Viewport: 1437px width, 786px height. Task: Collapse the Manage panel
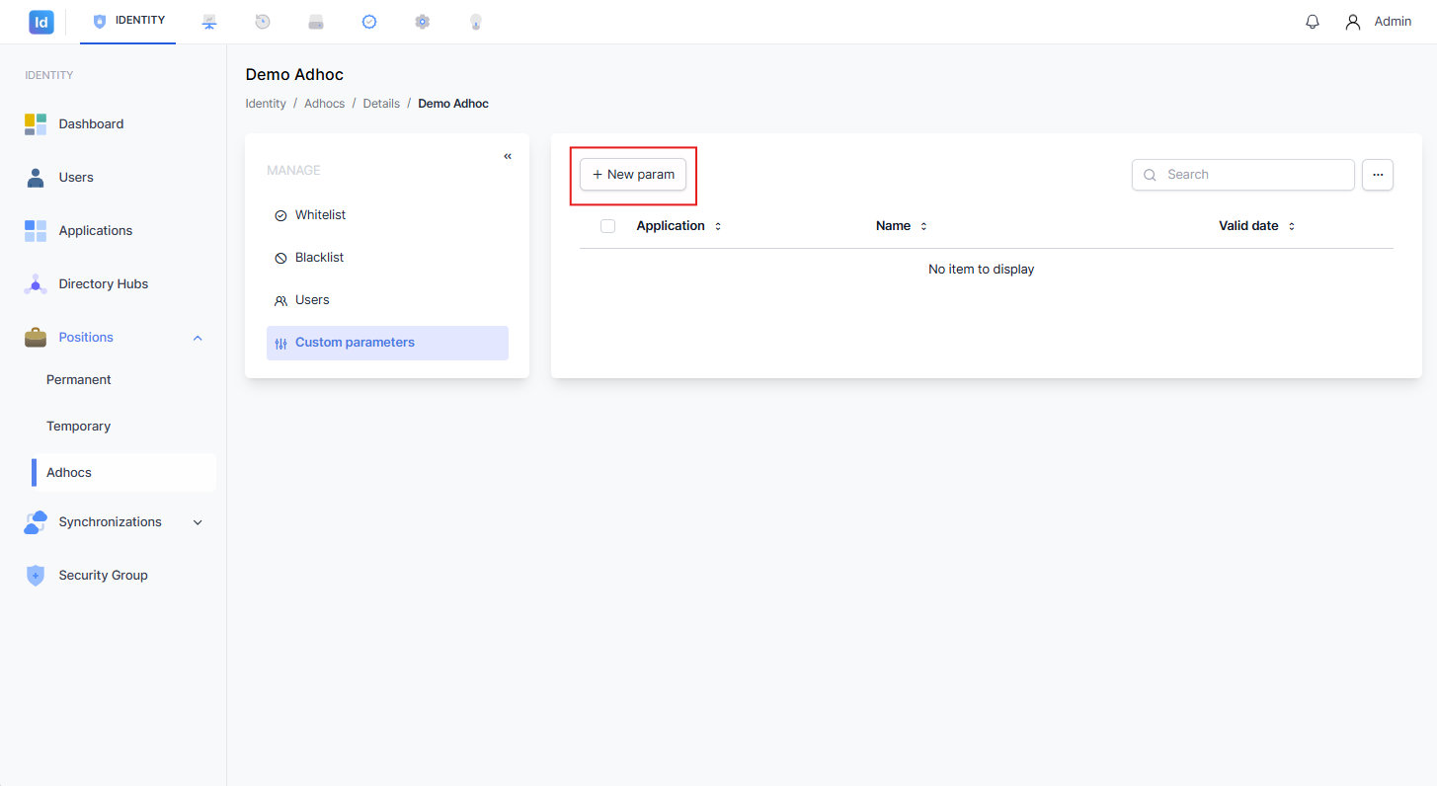tap(508, 156)
